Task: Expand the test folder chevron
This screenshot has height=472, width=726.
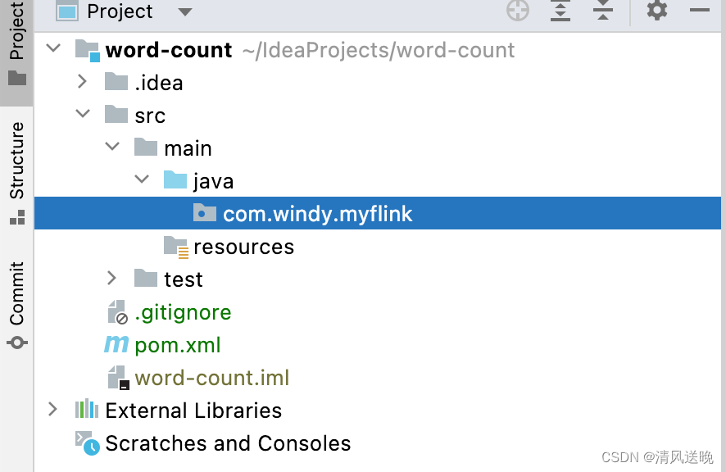Action: (112, 278)
